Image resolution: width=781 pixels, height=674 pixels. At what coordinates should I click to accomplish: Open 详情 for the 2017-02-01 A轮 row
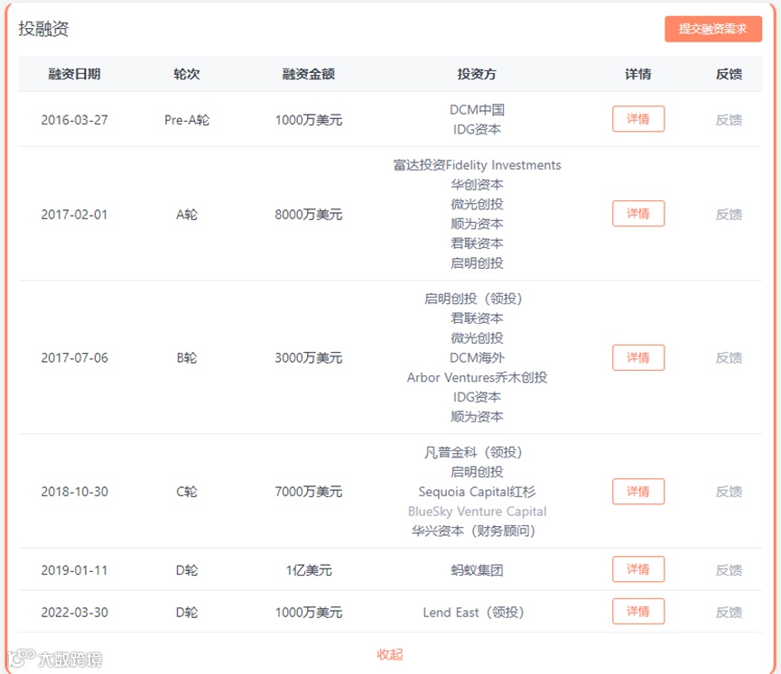pyautogui.click(x=638, y=214)
